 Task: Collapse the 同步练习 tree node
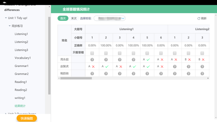coord(10,26)
